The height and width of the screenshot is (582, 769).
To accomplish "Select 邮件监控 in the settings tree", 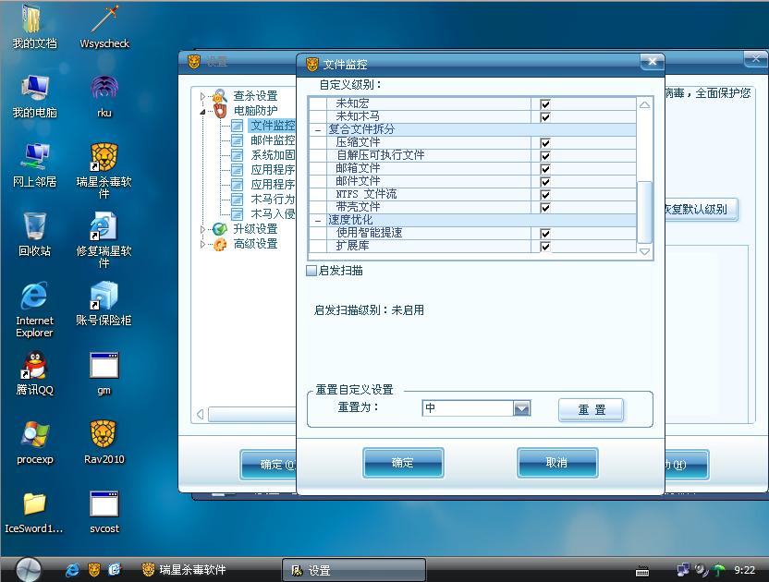I will click(x=273, y=140).
